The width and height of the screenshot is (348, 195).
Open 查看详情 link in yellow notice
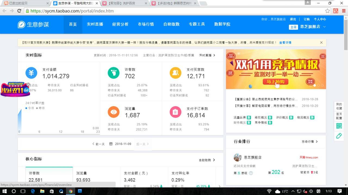[x=285, y=43]
